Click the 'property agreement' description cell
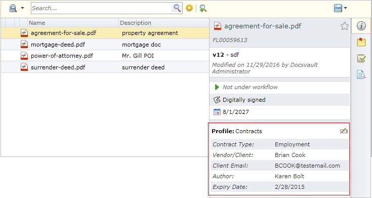The height and width of the screenshot is (198, 372). [150, 33]
